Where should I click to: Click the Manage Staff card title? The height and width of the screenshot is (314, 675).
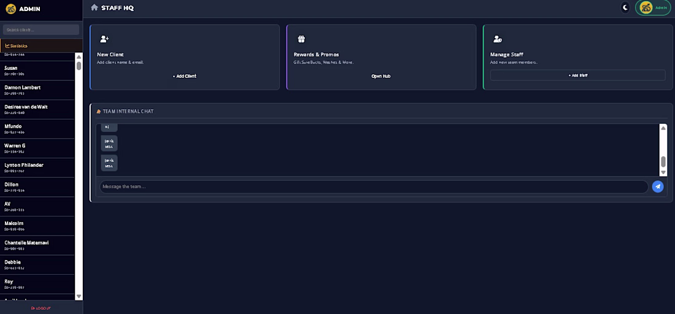coord(507,55)
